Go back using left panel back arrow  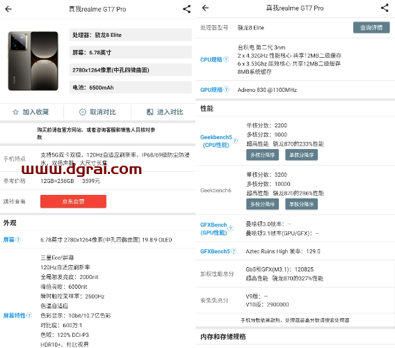tap(8, 9)
